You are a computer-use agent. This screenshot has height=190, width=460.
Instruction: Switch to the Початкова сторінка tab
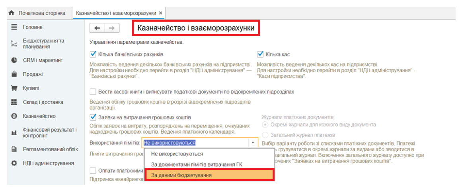pyautogui.click(x=41, y=13)
